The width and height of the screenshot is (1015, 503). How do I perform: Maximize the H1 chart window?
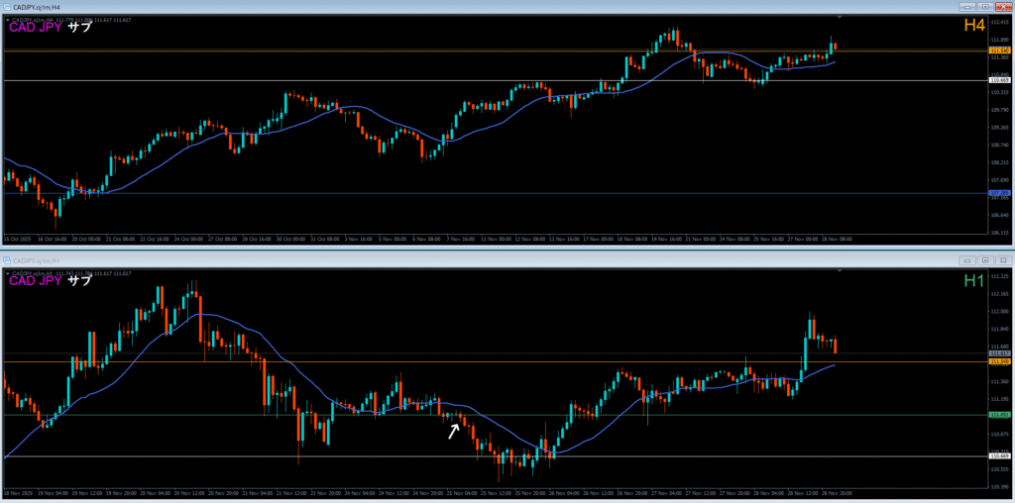pos(983,260)
